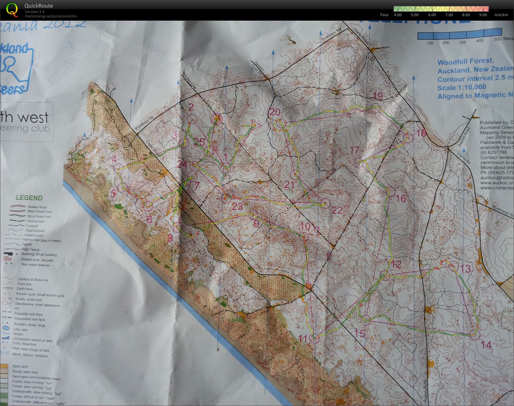The image size is (514, 406).
Task: Click the Open land legend entry
Action: [x=20, y=366]
